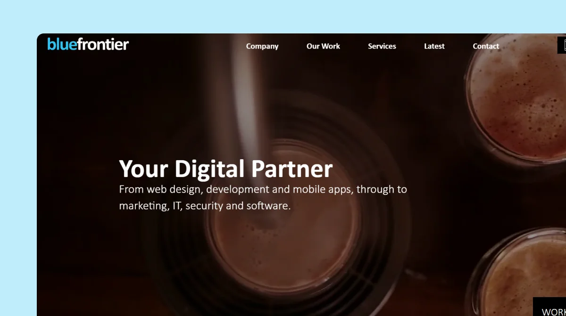Click the Your Digital Partner headline
Image resolution: width=566 pixels, height=316 pixels.
pyautogui.click(x=226, y=169)
